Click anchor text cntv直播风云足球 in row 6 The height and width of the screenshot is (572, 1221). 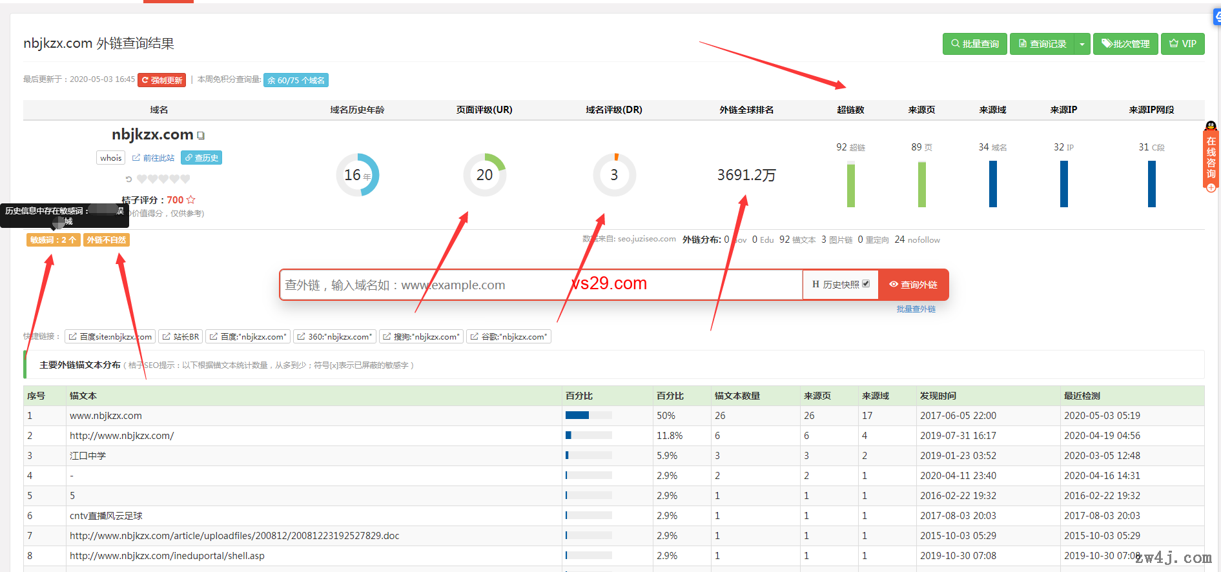coord(106,516)
